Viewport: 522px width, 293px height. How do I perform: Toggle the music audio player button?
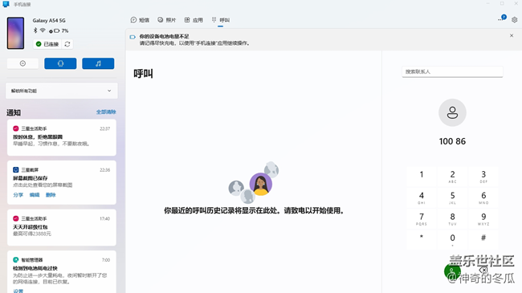click(98, 63)
